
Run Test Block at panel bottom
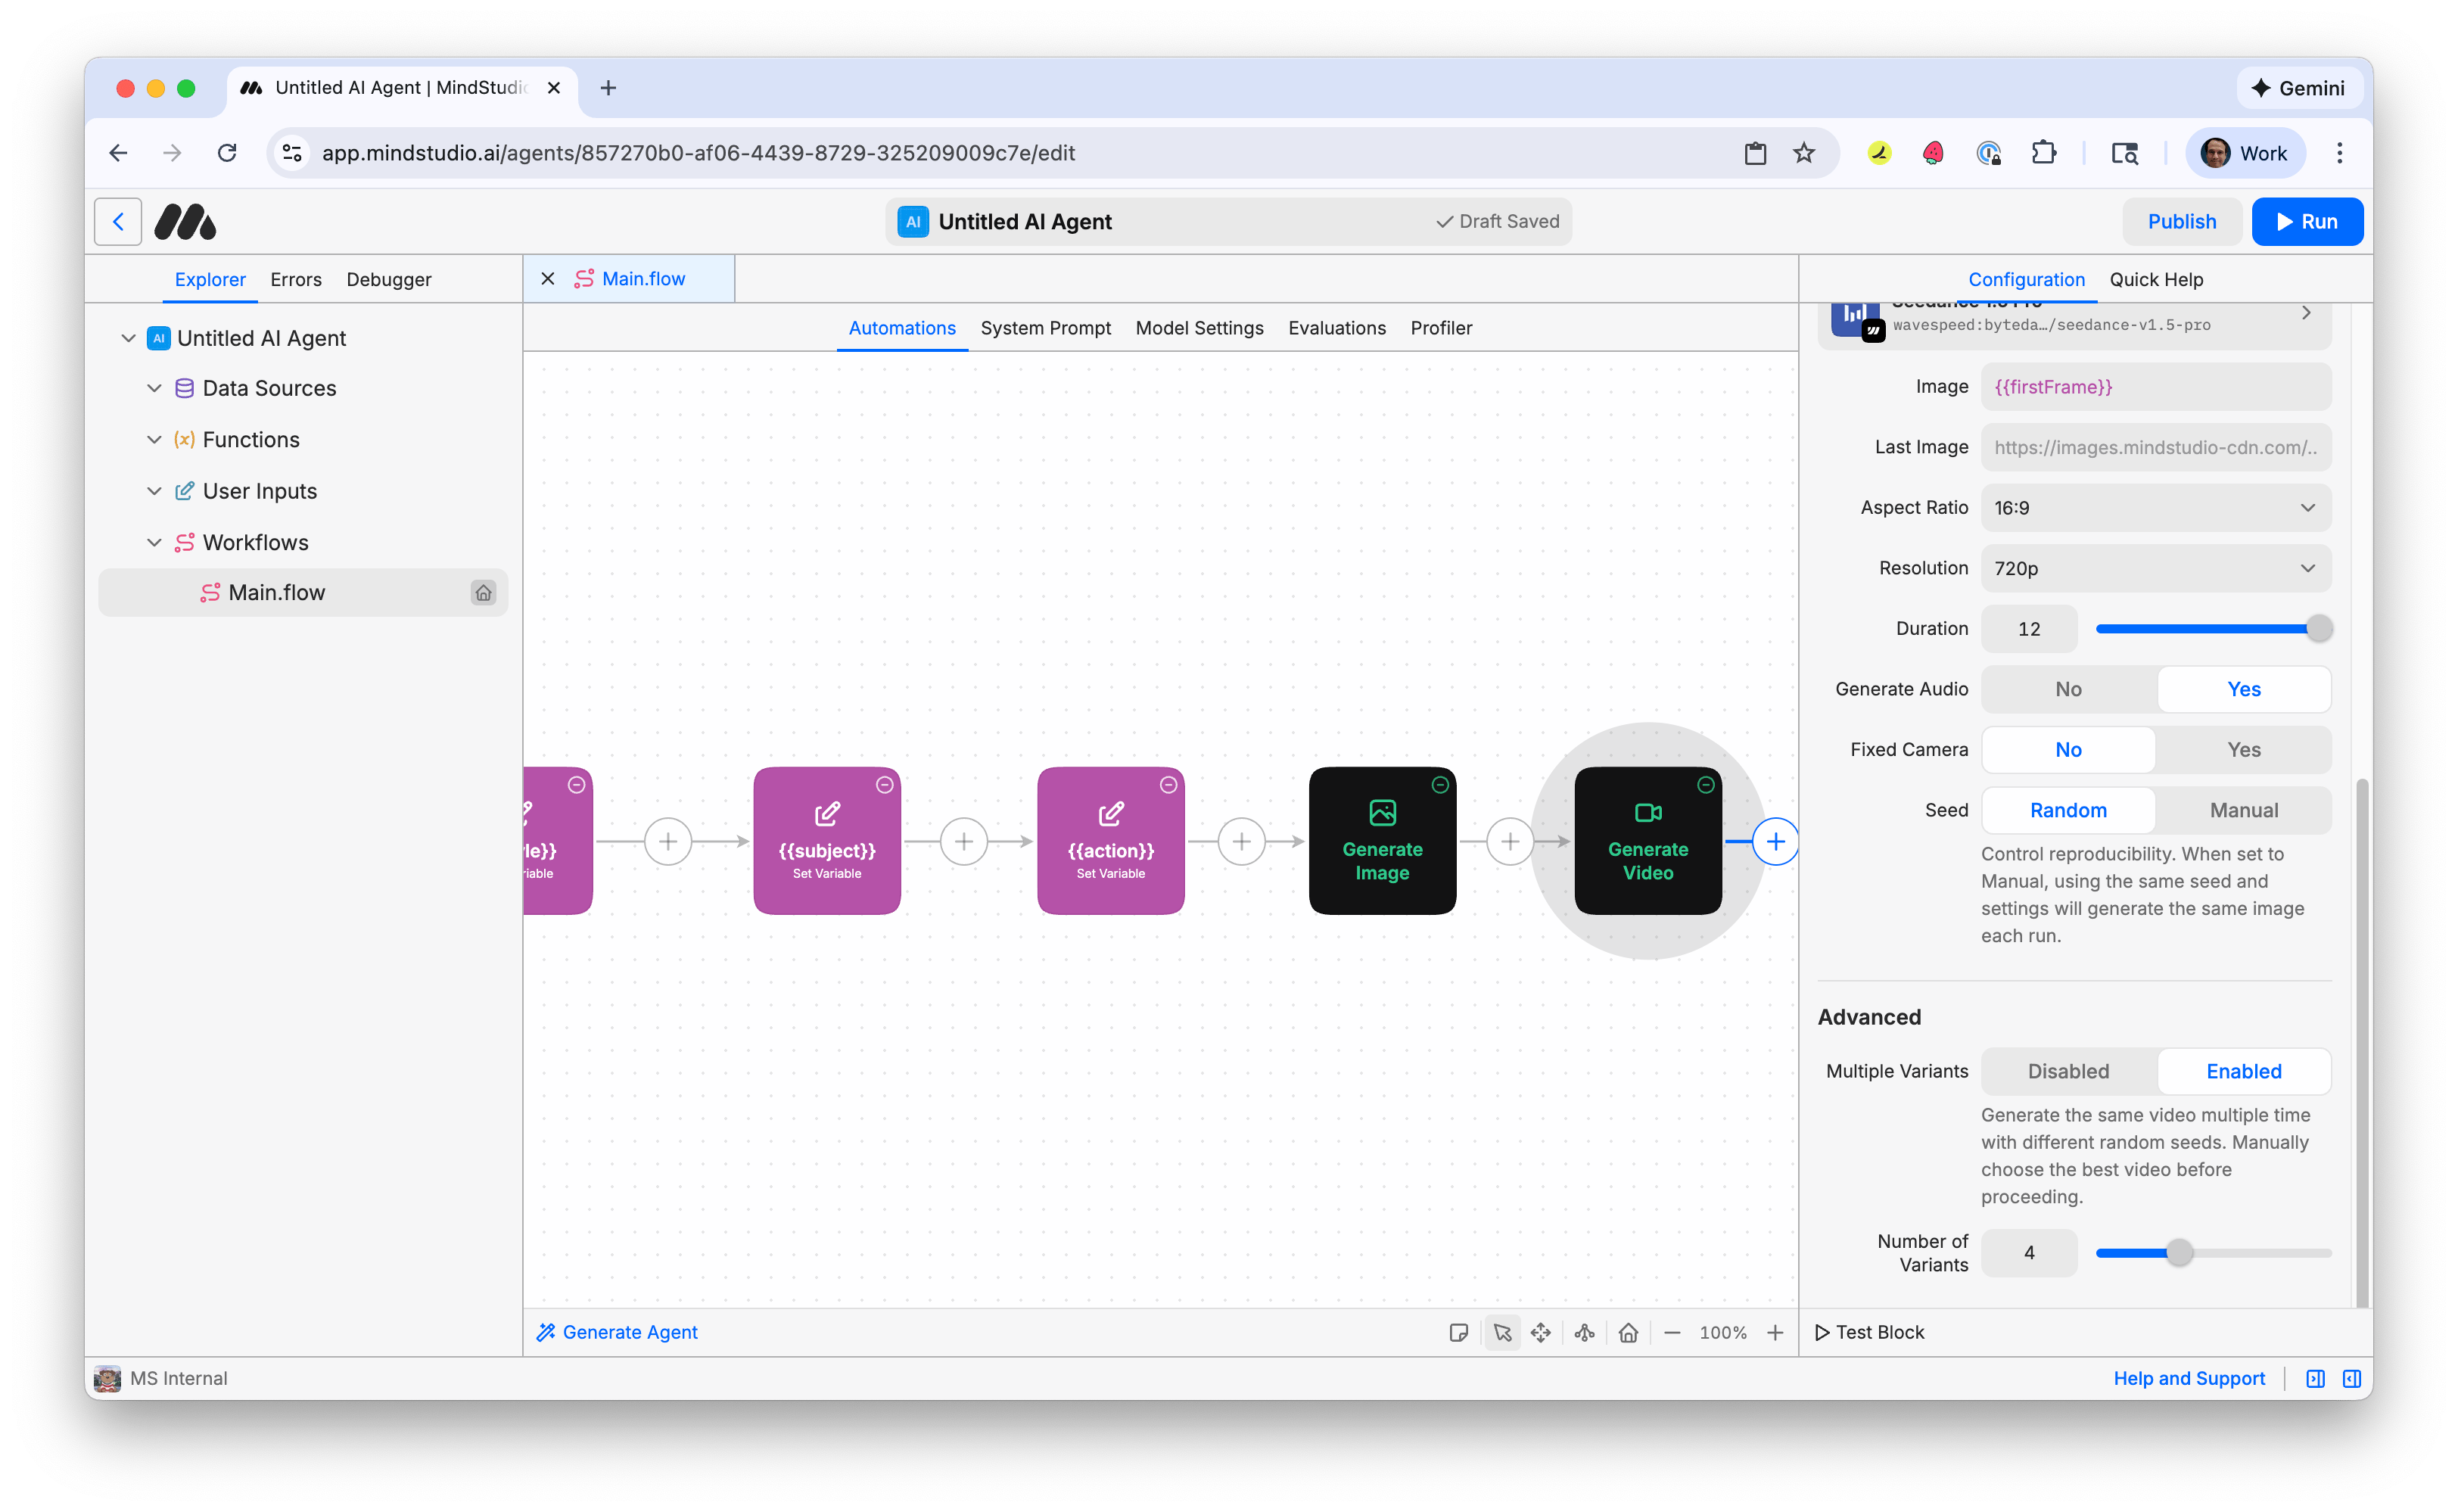click(x=1869, y=1332)
